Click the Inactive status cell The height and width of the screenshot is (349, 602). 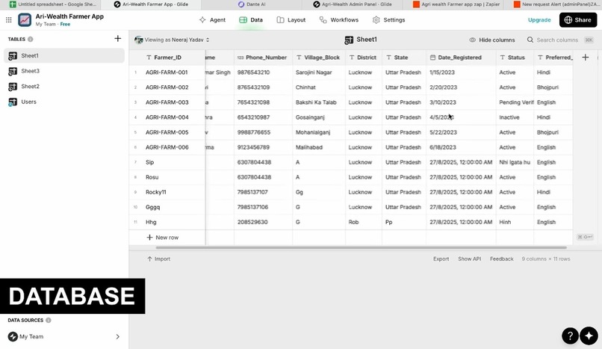pyautogui.click(x=515, y=117)
